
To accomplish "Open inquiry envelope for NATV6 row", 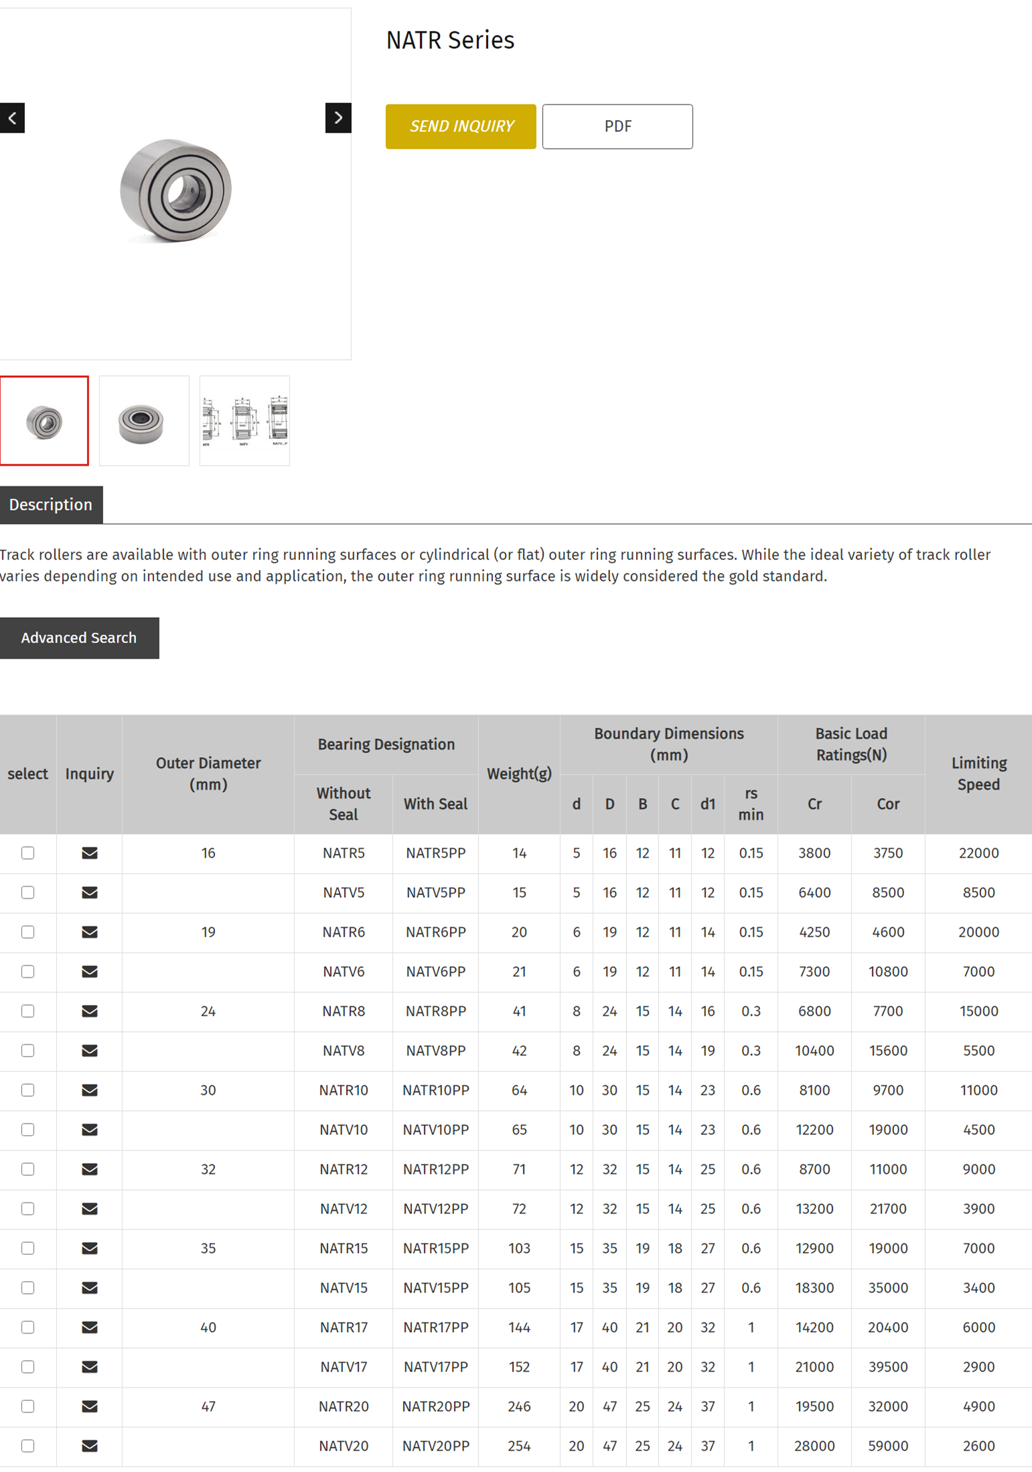I will click(x=89, y=972).
